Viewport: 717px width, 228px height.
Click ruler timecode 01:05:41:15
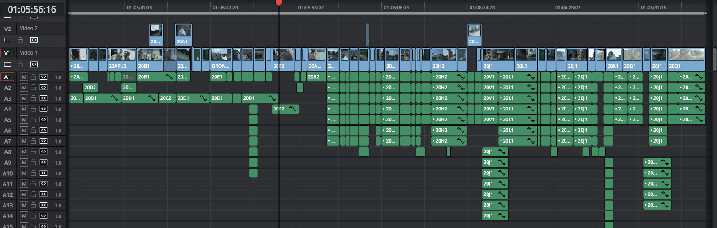click(139, 8)
